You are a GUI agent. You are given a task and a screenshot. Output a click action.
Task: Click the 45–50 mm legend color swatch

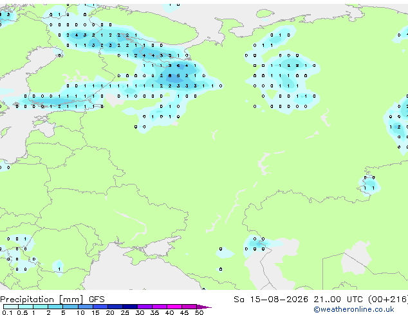click(x=189, y=307)
